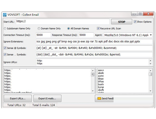Click the Send Feedback button

(104, 98)
